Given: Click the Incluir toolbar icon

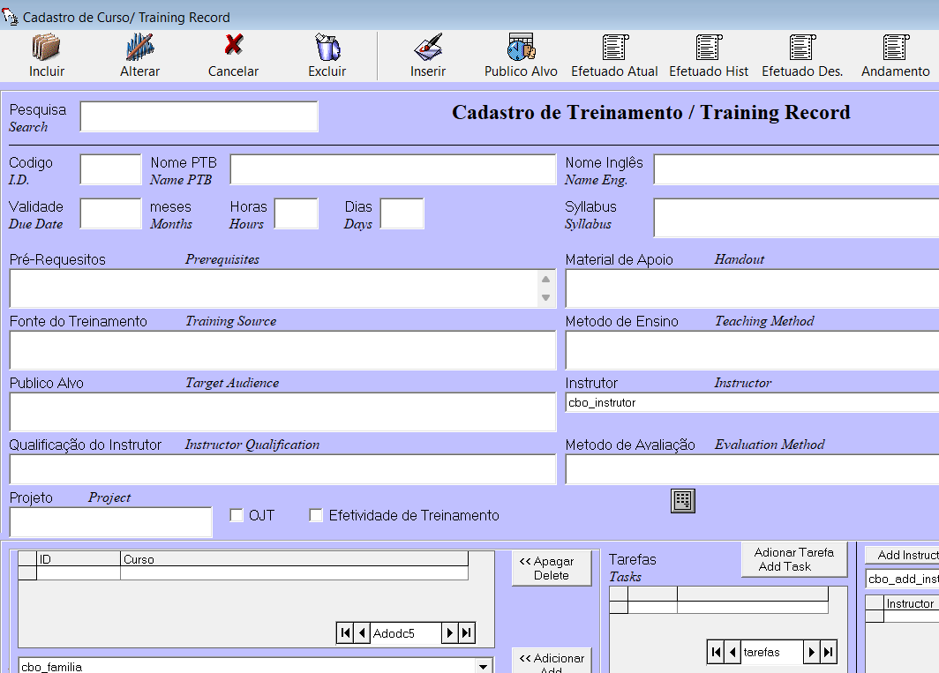Looking at the screenshot, I should [46, 47].
